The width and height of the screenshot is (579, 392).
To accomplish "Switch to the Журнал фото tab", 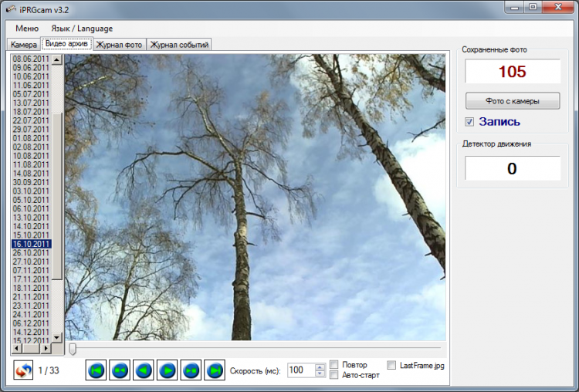I will [x=119, y=45].
